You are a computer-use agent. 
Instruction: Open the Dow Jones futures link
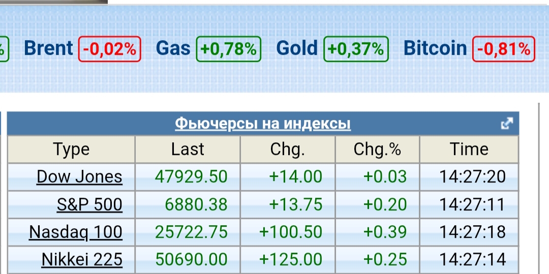click(79, 176)
